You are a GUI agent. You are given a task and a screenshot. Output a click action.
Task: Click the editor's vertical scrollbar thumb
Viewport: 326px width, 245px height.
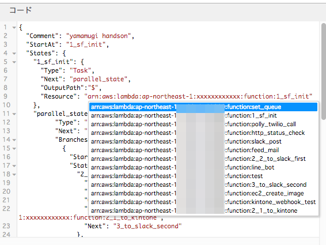click(323, 71)
